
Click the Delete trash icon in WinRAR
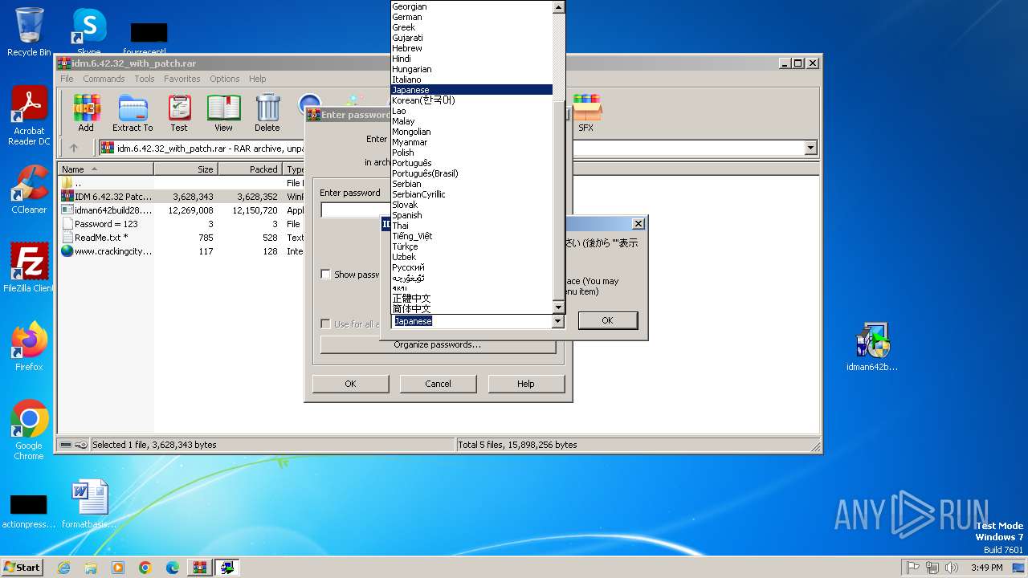pos(267,112)
